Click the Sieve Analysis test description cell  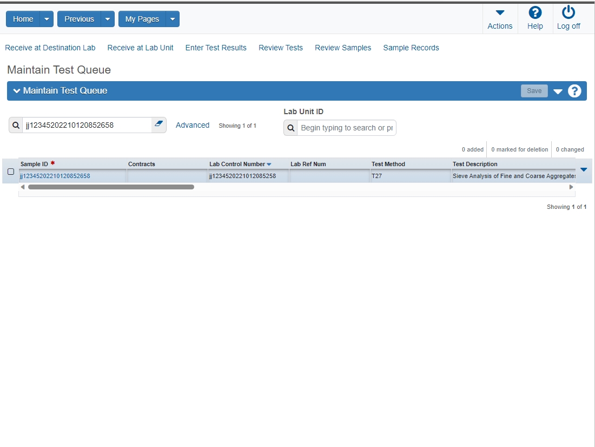[514, 176]
